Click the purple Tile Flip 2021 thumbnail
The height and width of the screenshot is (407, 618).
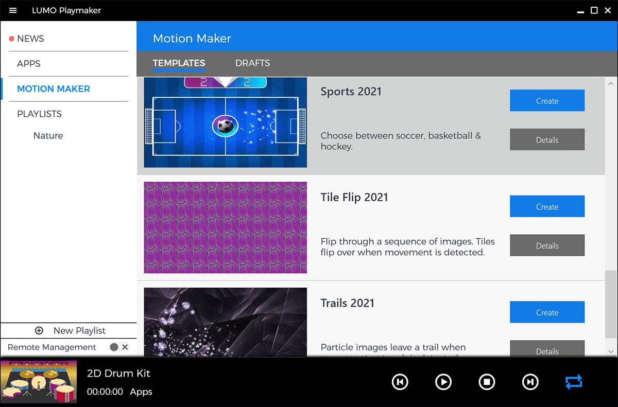pos(226,227)
